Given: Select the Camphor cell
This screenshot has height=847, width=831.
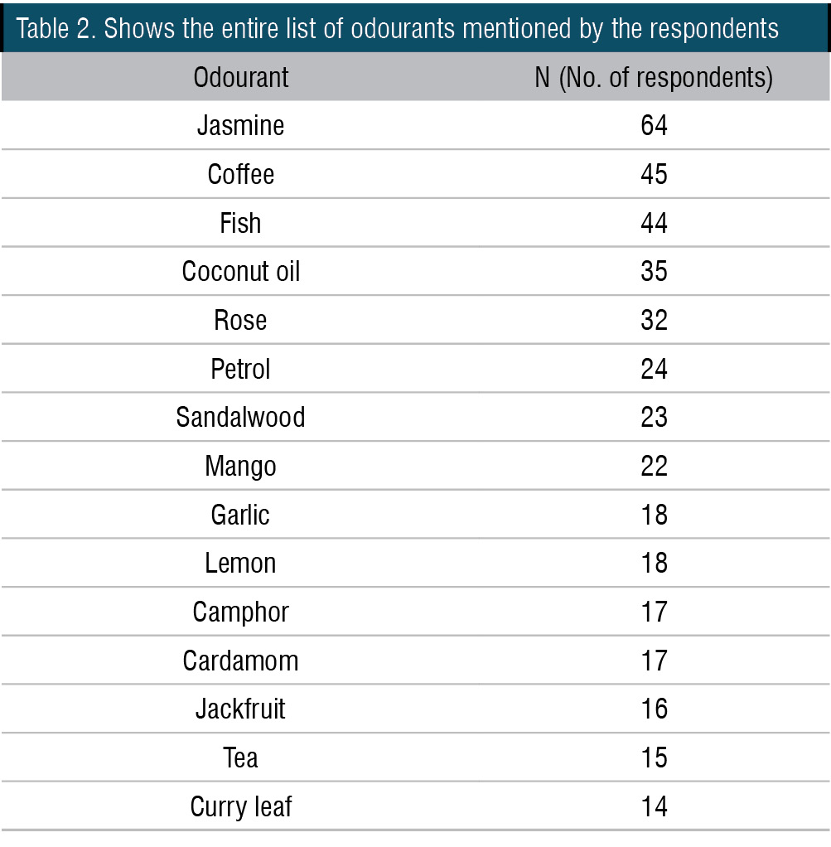Looking at the screenshot, I should (241, 612).
